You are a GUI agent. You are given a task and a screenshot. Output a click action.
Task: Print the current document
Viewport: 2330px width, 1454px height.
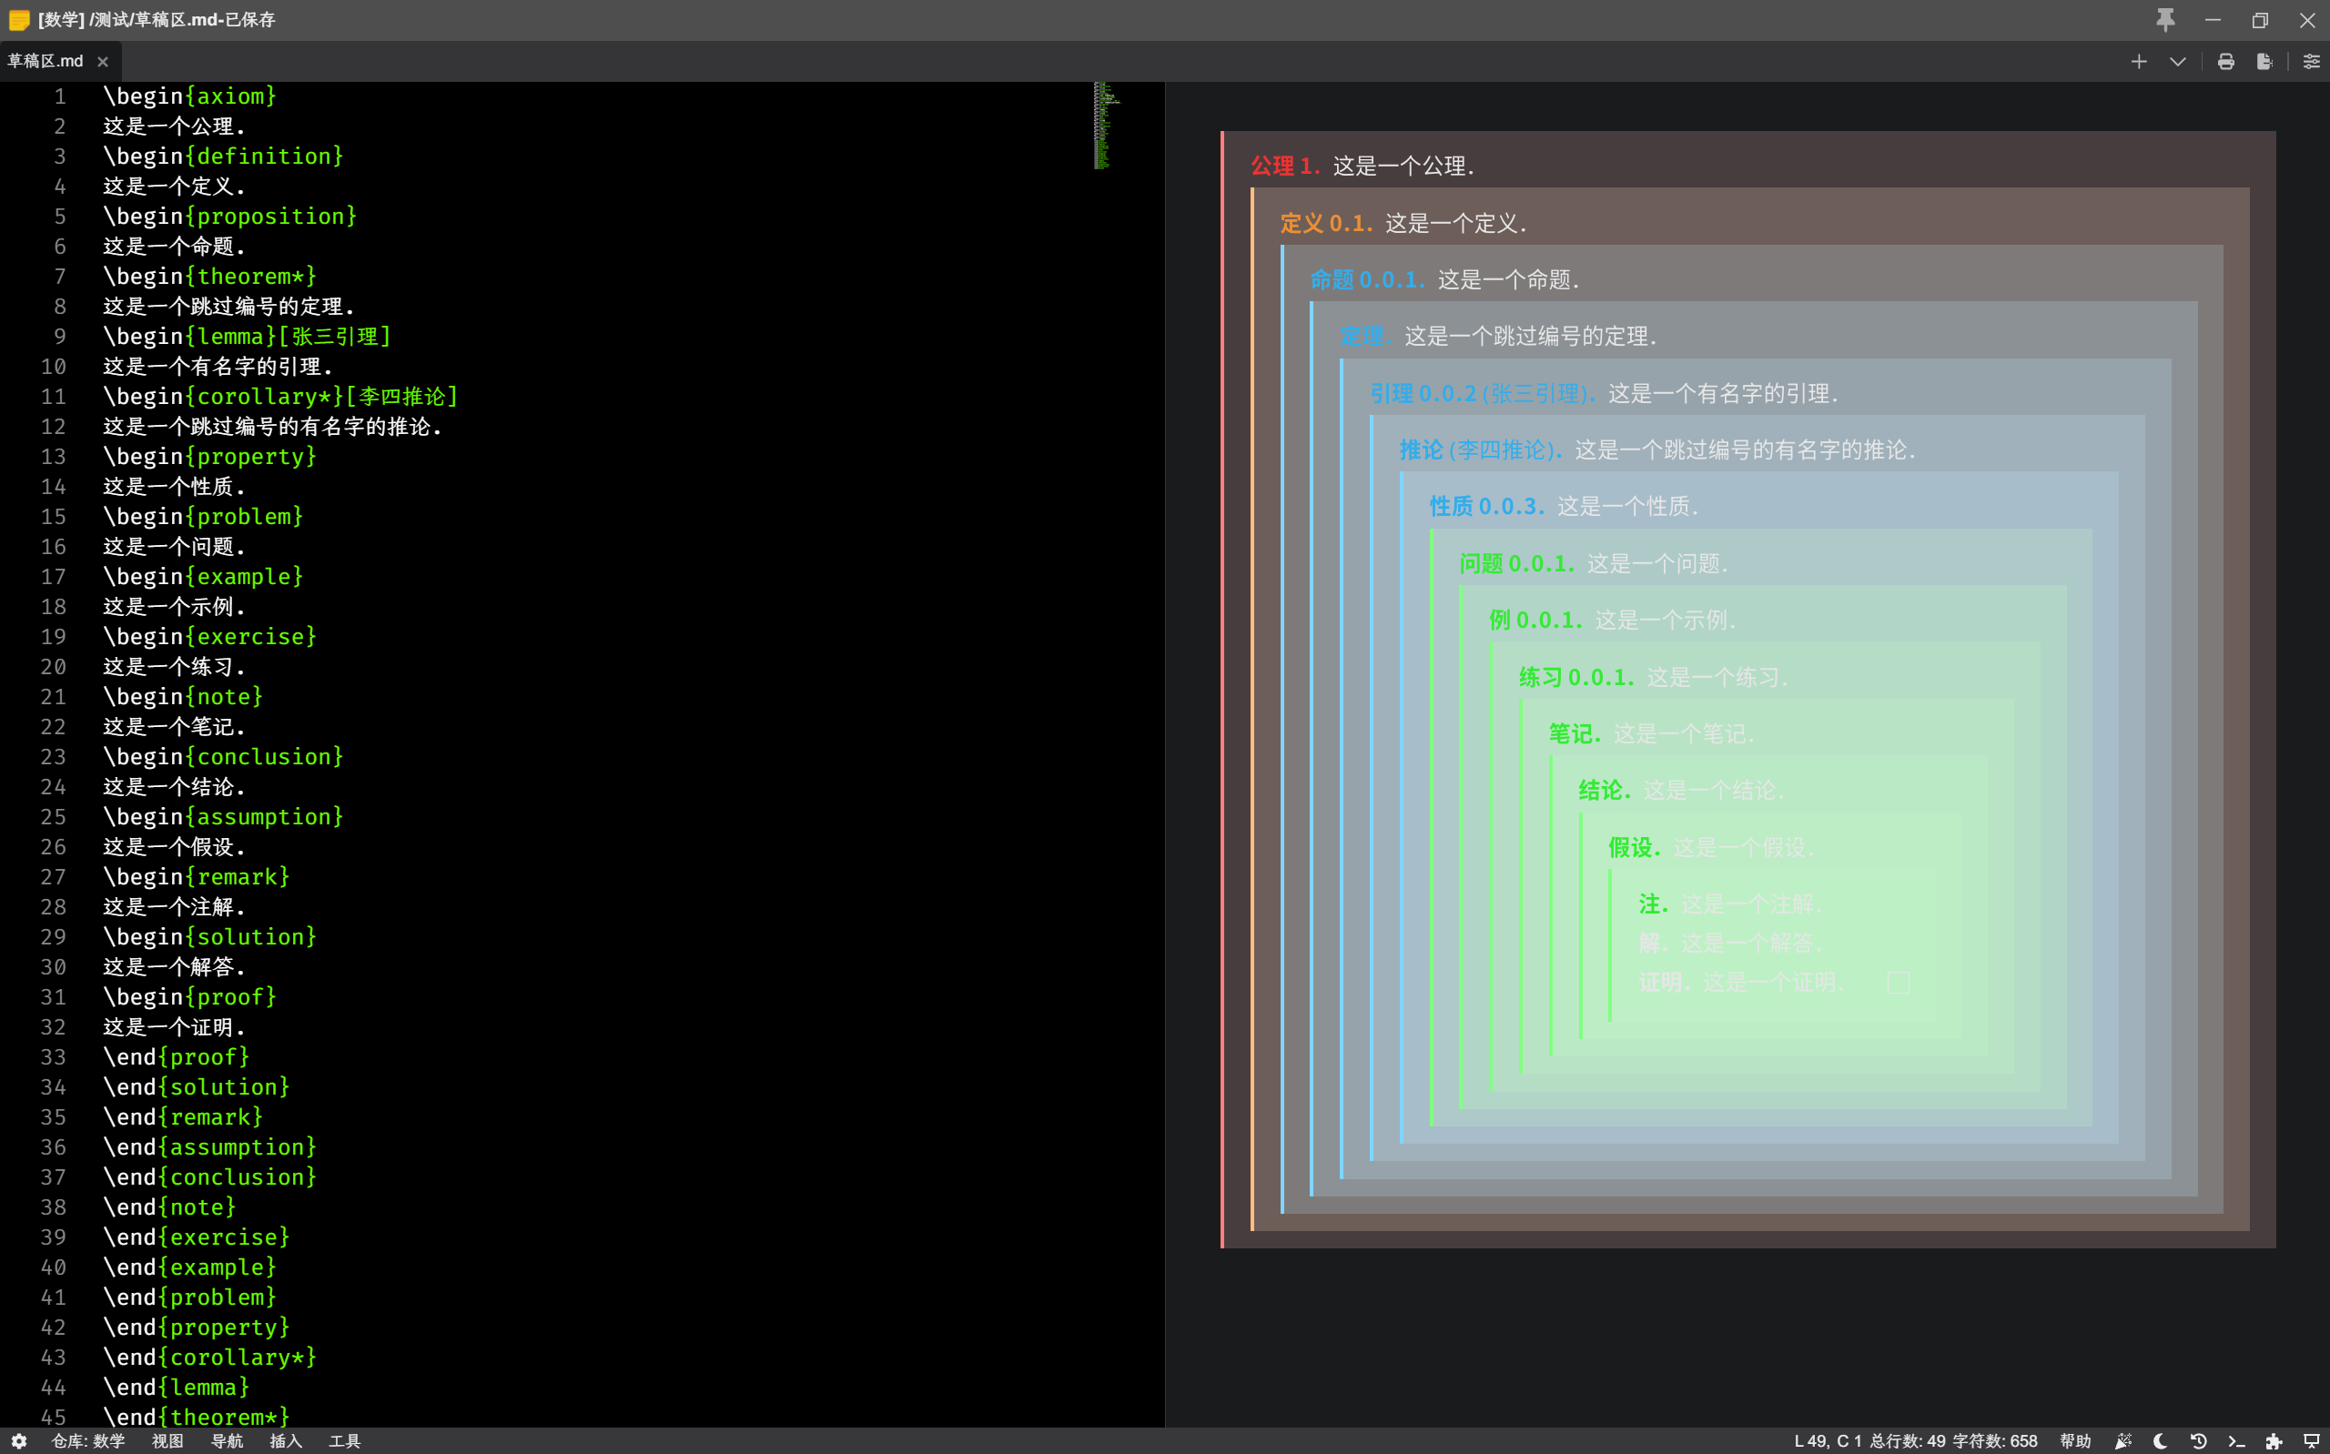(2226, 62)
